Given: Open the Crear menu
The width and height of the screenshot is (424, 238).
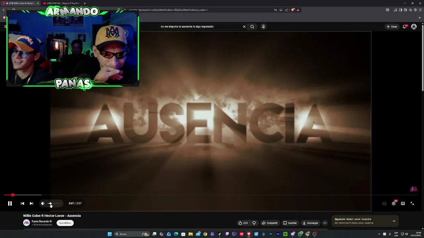Looking at the screenshot, I should pos(392,26).
